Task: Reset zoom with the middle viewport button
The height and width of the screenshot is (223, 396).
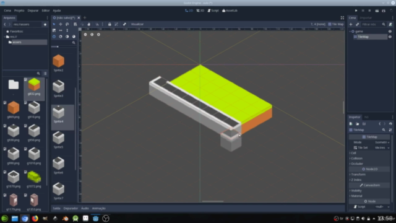Action: tap(92, 35)
